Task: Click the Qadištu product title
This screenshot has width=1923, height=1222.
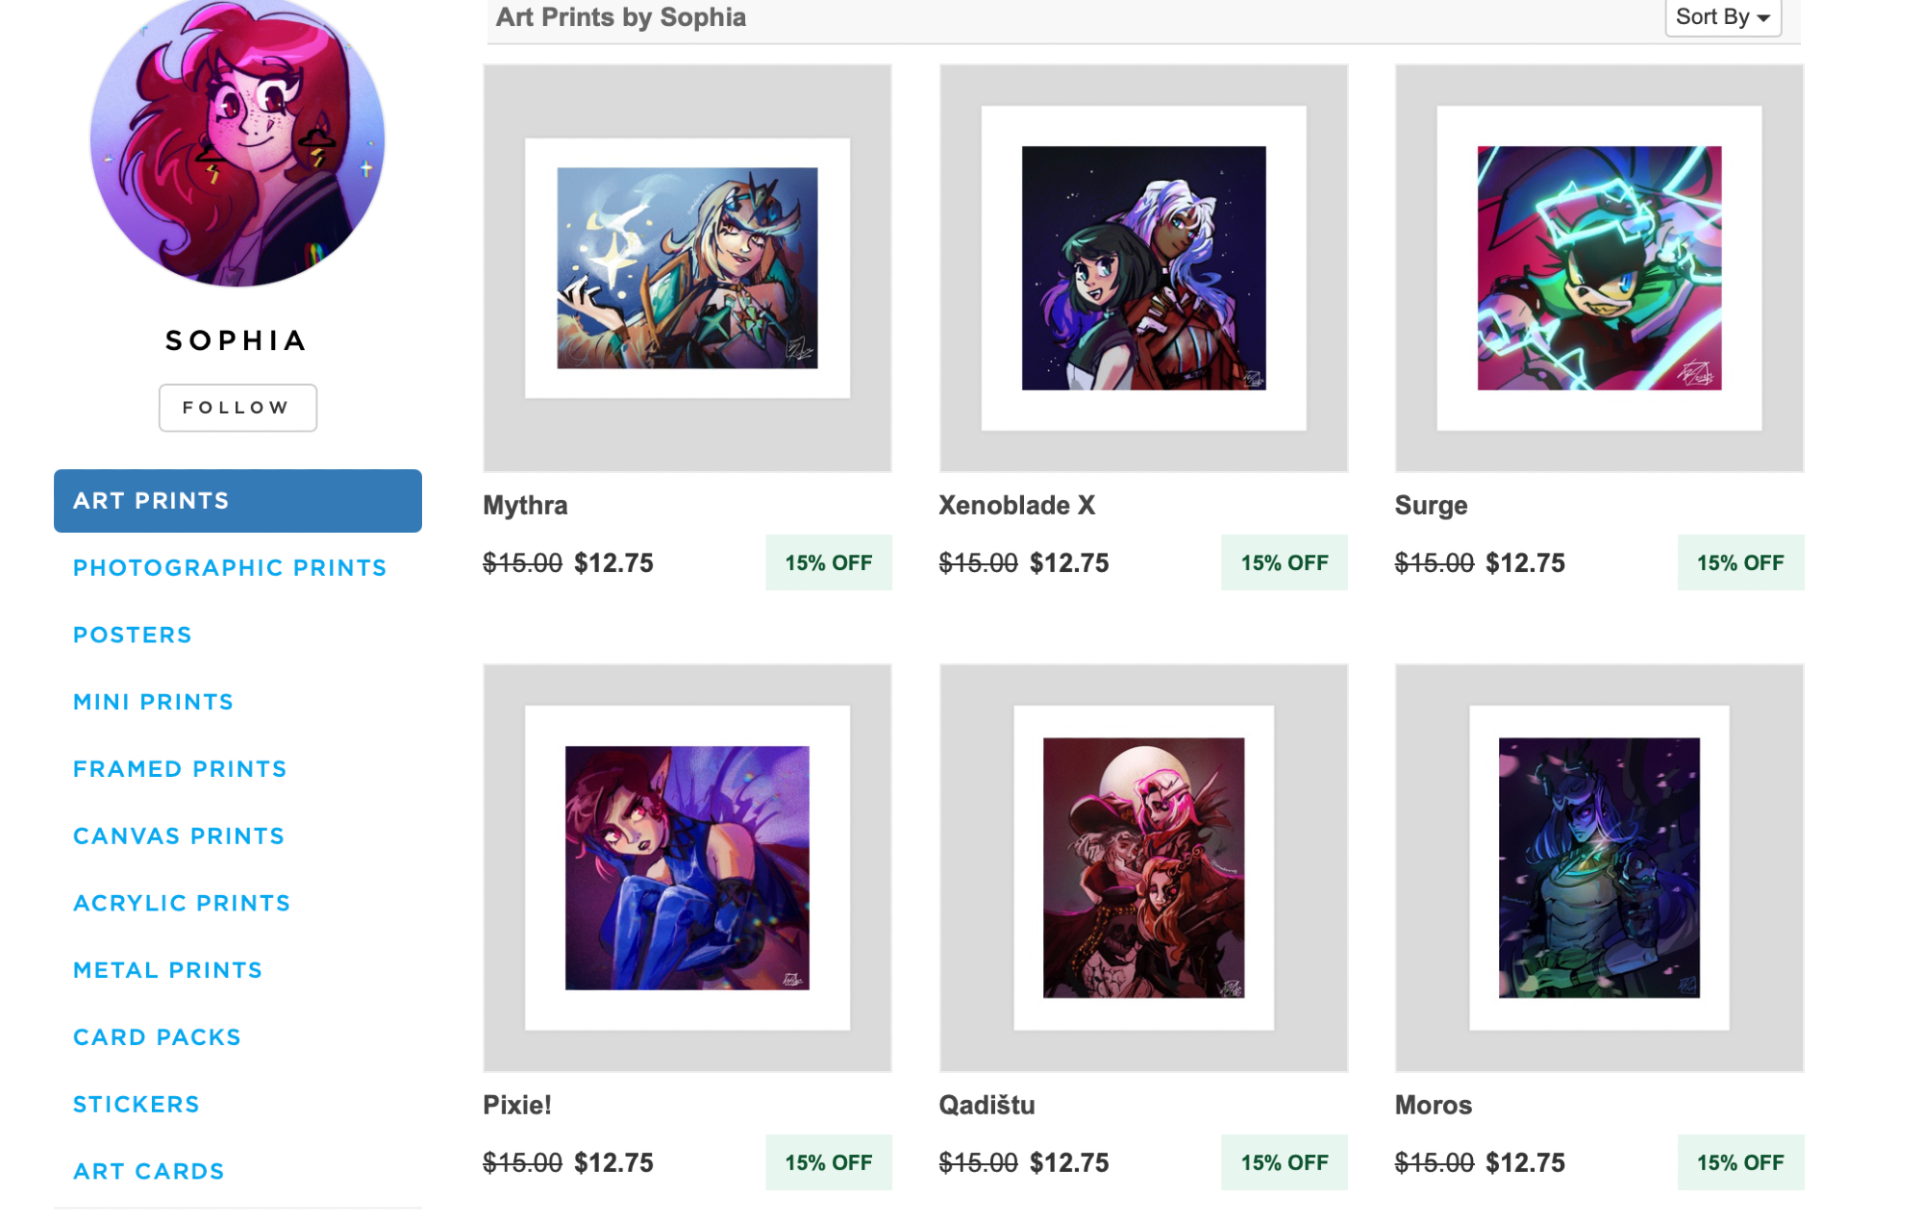Action: click(986, 1106)
